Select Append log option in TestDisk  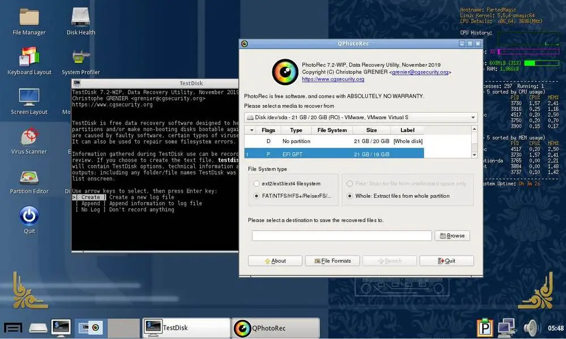tap(91, 203)
